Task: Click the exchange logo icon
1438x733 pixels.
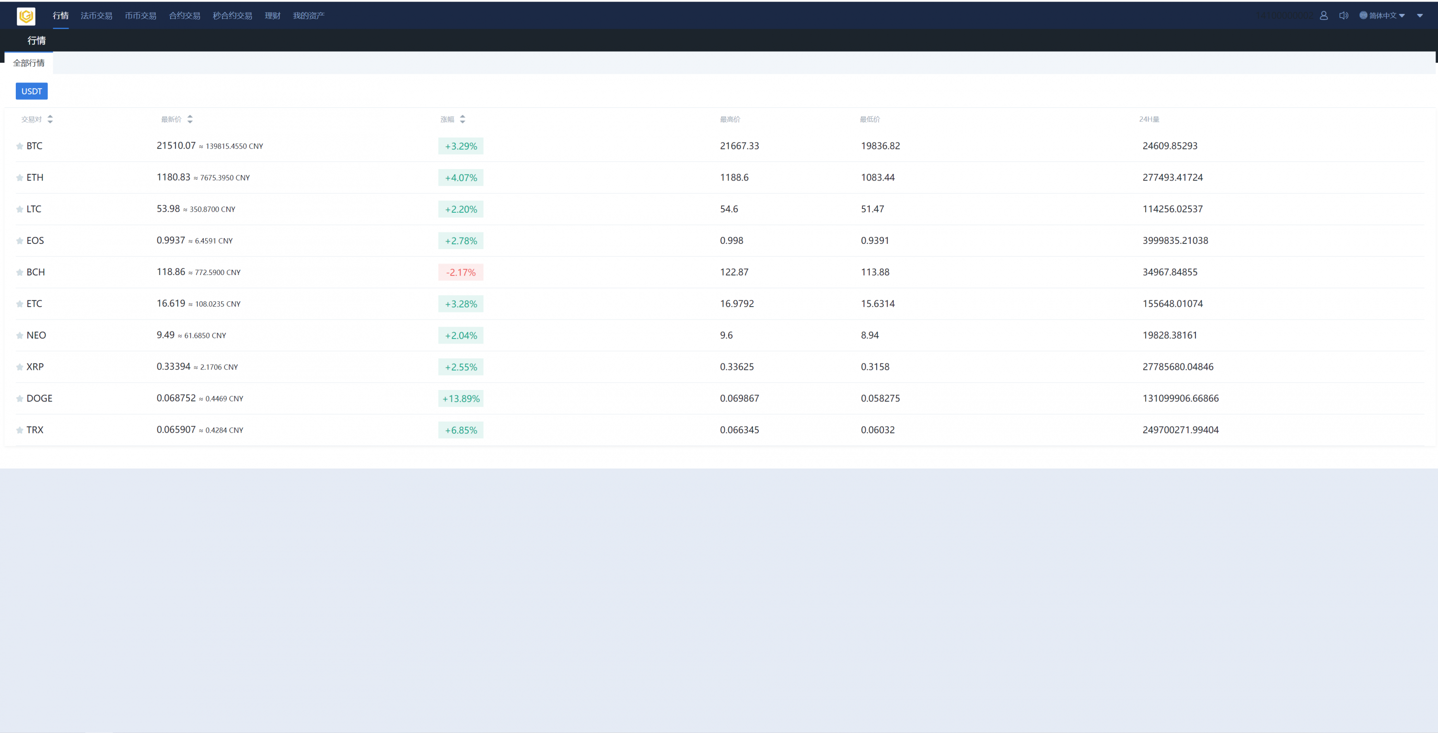Action: point(26,16)
